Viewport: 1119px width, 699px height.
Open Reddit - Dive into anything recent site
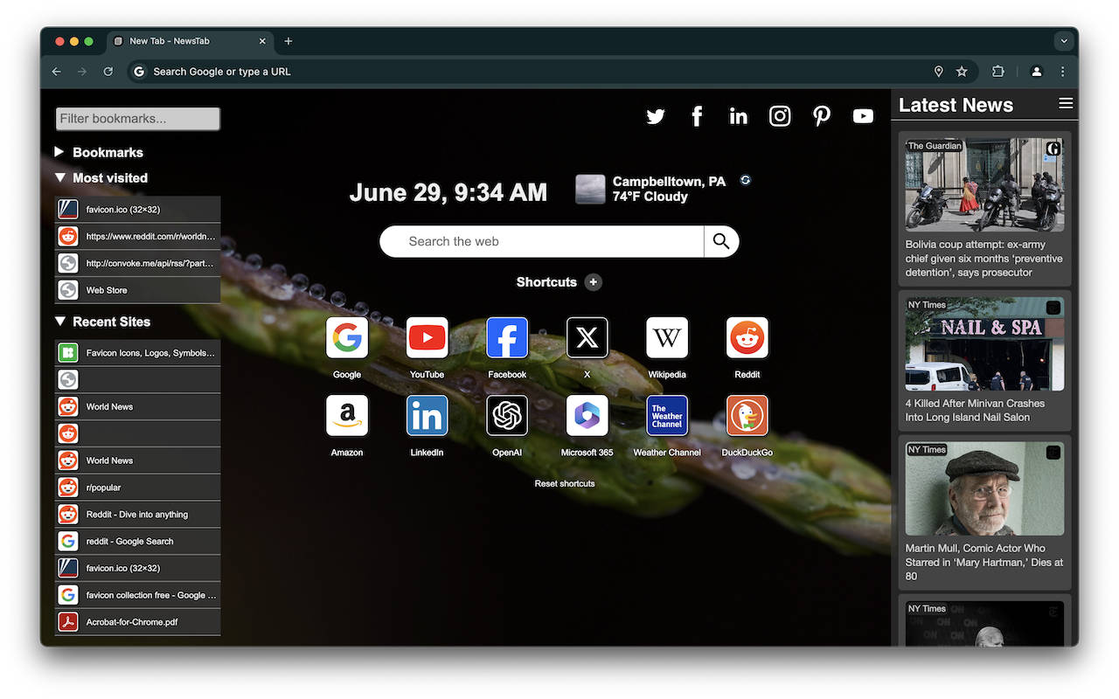(137, 515)
